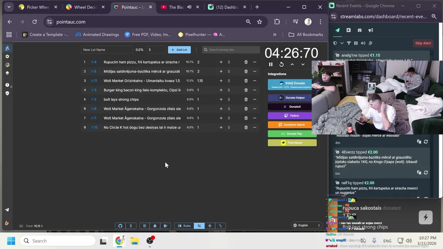The width and height of the screenshot is (443, 249).
Task: Mute The Black tab audio icon
Action: click(x=189, y=7)
